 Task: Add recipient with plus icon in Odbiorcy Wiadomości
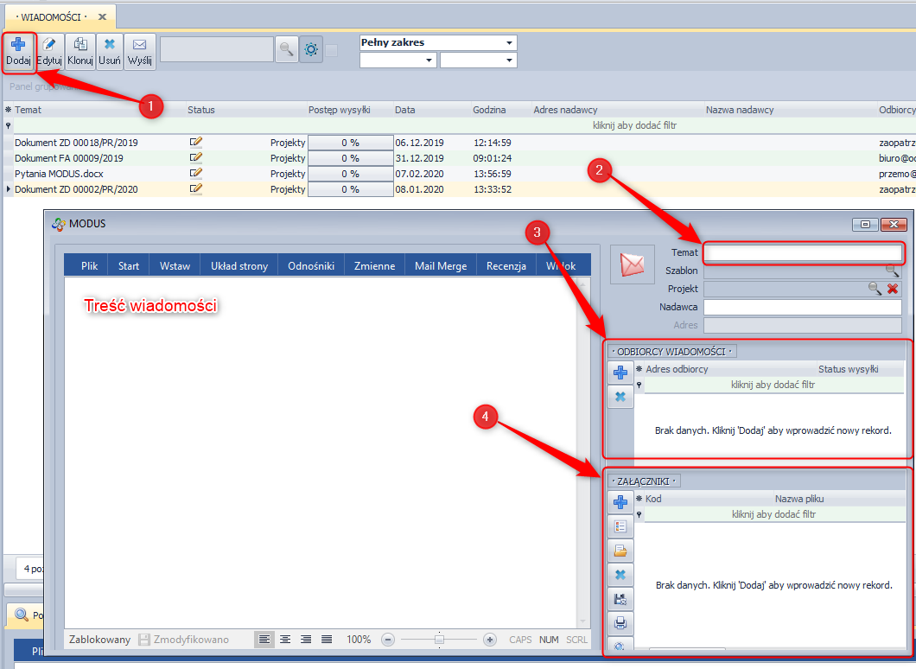coord(620,373)
